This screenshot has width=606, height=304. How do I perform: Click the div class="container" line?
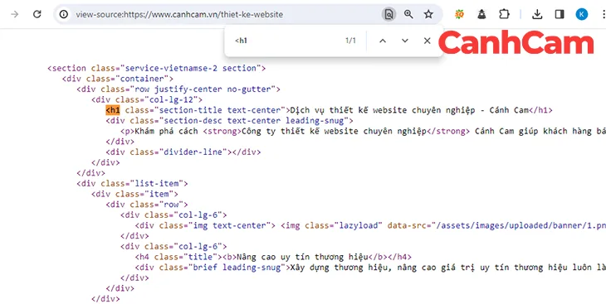(x=118, y=79)
